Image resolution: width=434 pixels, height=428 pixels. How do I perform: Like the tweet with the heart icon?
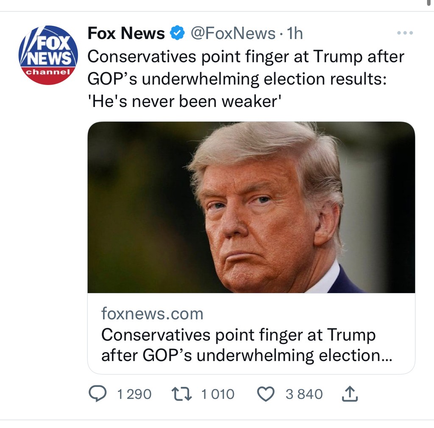point(266,394)
